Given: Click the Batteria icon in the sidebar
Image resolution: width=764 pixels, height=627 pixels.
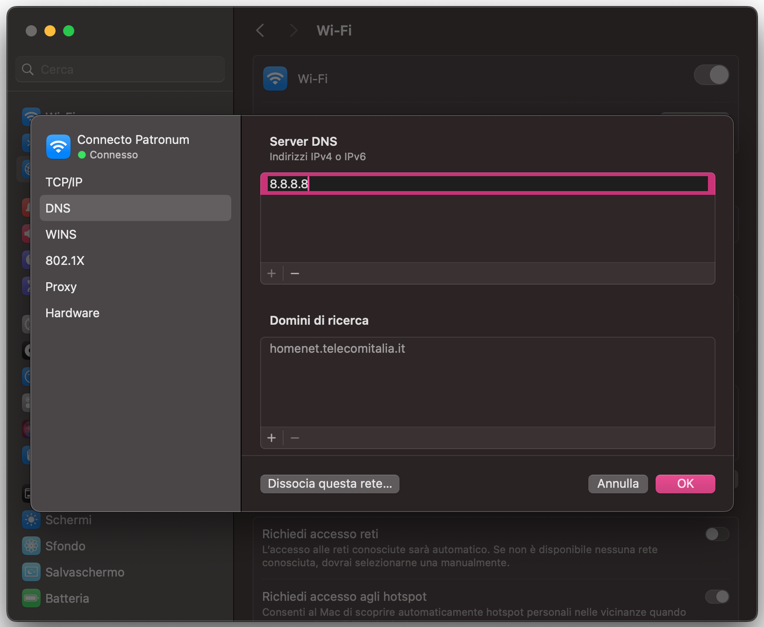Looking at the screenshot, I should pos(30,598).
